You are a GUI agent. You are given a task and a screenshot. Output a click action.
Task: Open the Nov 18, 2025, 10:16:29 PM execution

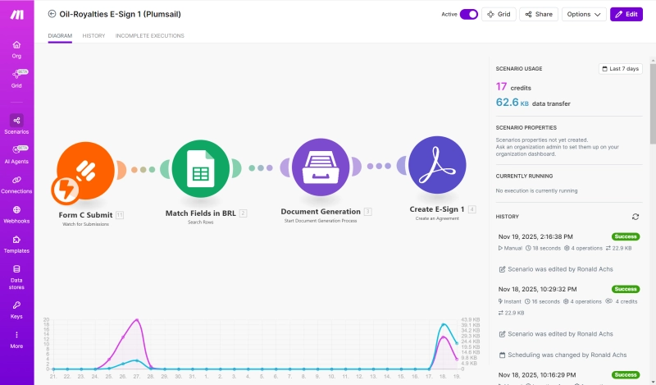click(x=537, y=375)
